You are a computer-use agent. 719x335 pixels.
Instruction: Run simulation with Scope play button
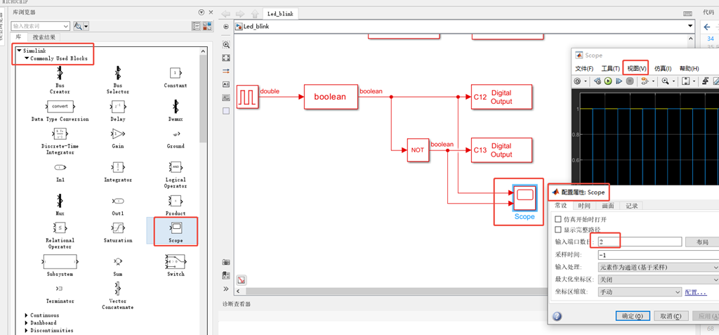click(608, 81)
